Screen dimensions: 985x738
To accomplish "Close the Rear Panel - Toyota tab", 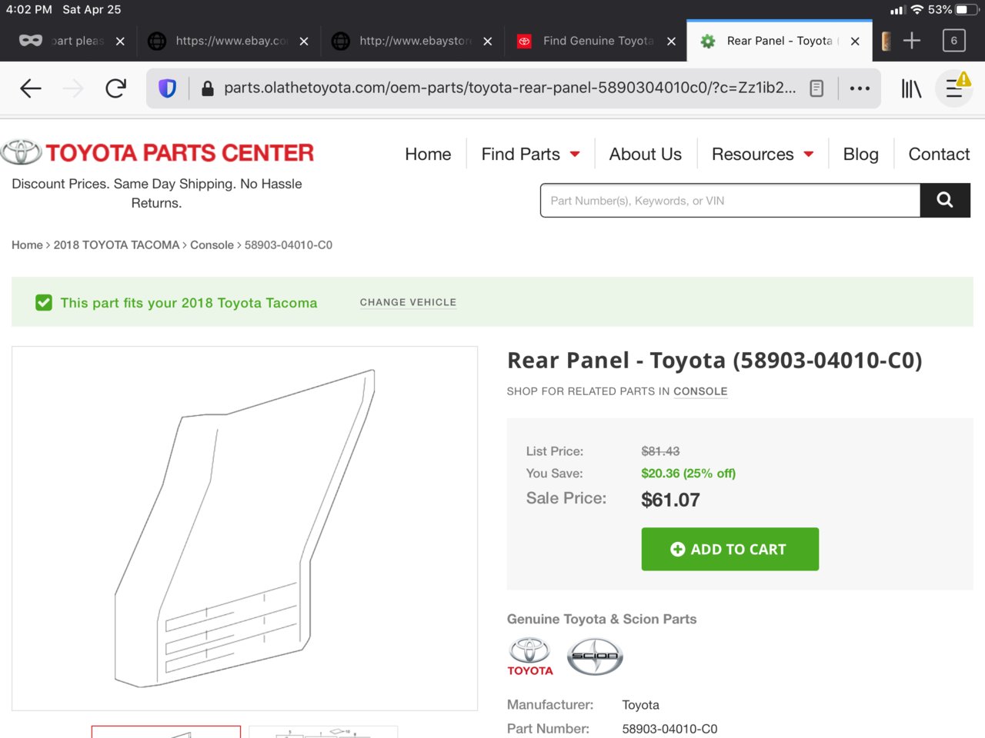I will 855,42.
